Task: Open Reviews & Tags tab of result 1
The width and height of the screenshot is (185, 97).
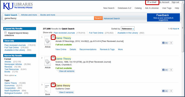Action: coord(107,49)
